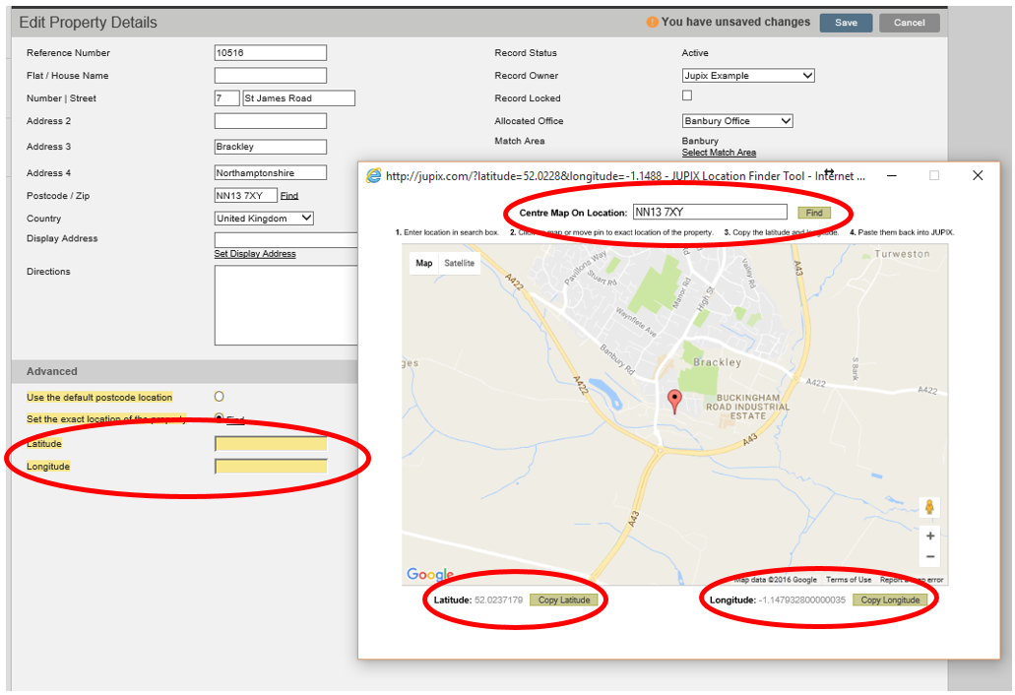1015x695 pixels.
Task: Click the yellow Latitude field
Action: tap(271, 444)
